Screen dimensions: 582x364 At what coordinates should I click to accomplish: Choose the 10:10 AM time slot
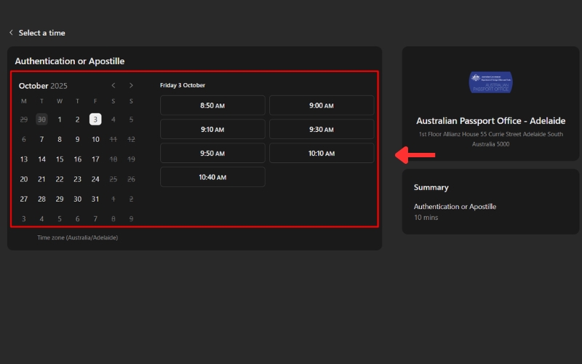pyautogui.click(x=321, y=154)
